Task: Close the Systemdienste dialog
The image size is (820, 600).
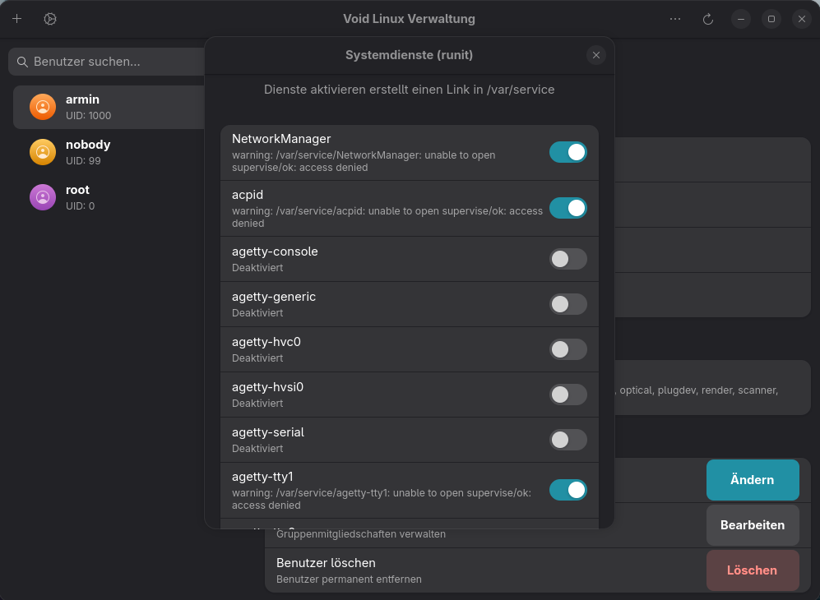Action: click(x=596, y=55)
